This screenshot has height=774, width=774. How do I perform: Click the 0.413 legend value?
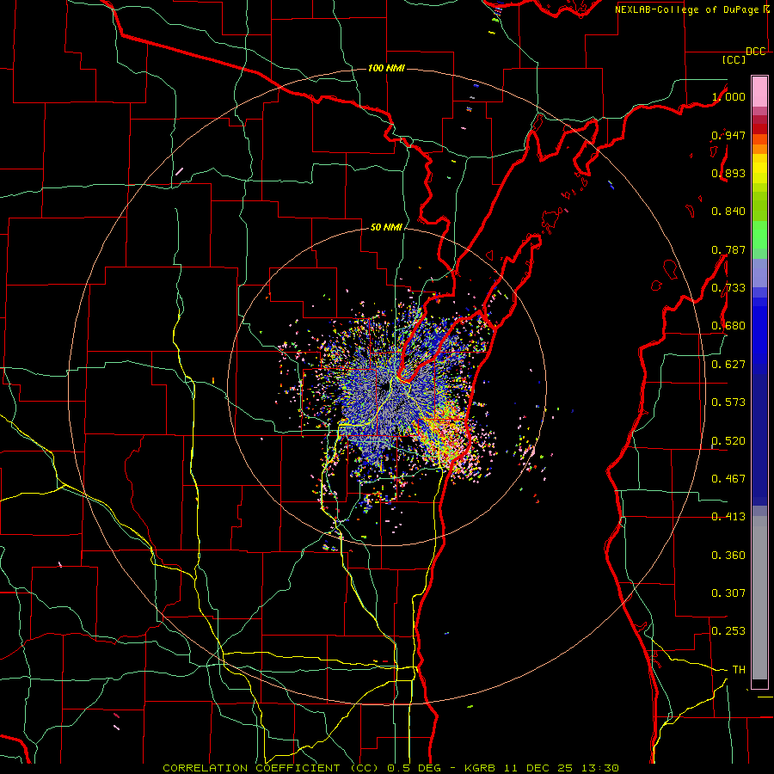click(728, 517)
